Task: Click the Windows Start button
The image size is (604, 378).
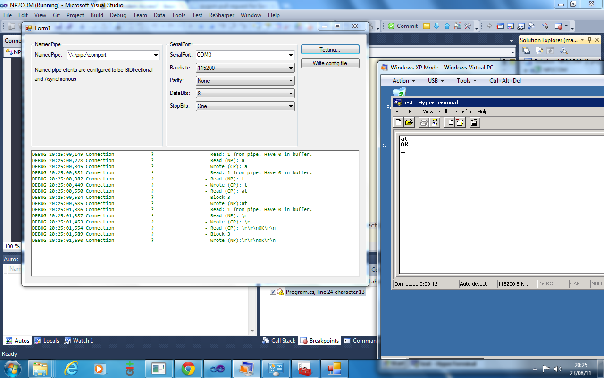Action: [13, 368]
